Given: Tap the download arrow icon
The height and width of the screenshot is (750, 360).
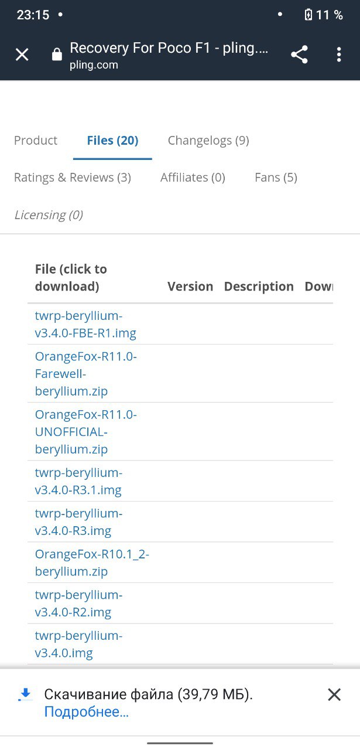Looking at the screenshot, I should (25, 695).
